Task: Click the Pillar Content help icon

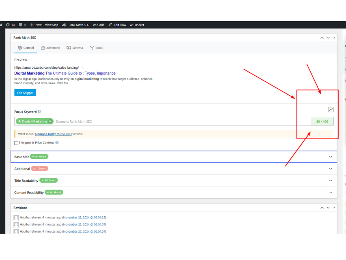Action: click(57, 142)
